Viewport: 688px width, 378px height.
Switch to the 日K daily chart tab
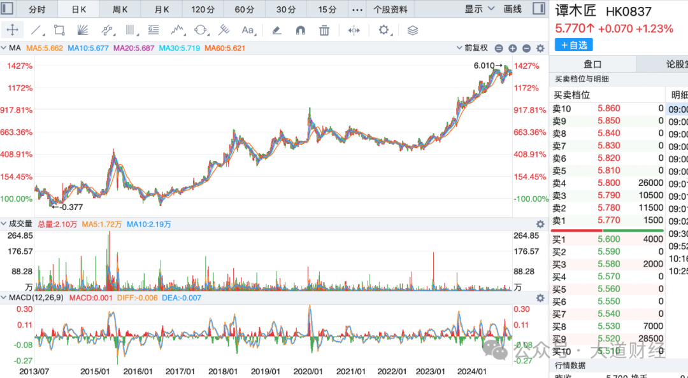pos(78,9)
